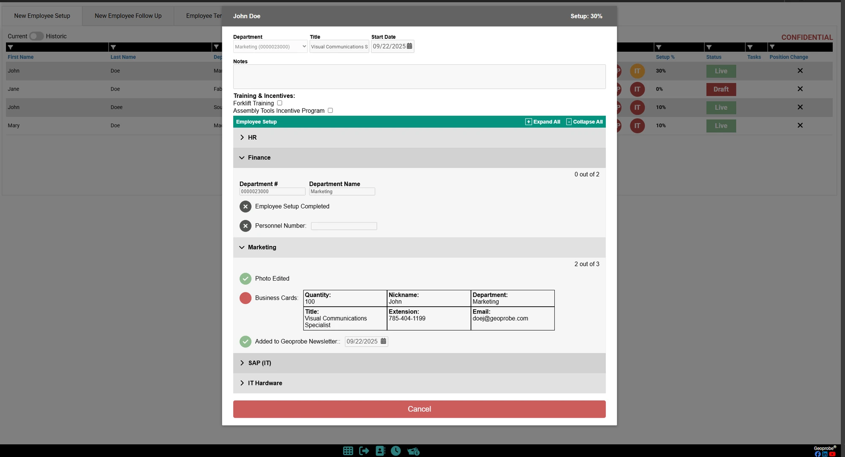Image resolution: width=845 pixels, height=457 pixels.
Task: Open the newsletter date calendar icon
Action: pyautogui.click(x=383, y=341)
